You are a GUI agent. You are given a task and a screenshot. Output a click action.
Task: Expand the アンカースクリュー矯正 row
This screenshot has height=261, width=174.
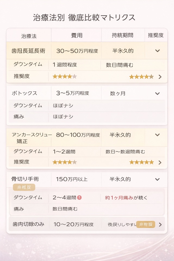157,135
